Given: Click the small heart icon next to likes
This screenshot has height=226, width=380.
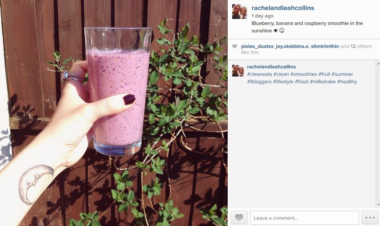Looking at the screenshot, I should [234, 46].
